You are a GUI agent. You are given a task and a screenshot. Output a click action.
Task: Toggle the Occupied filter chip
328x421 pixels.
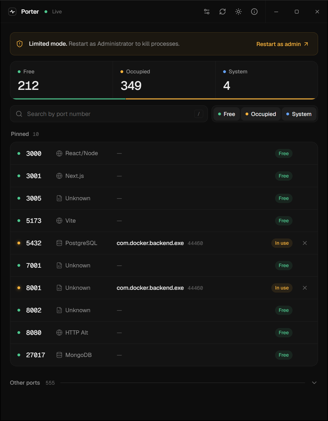[x=261, y=114]
